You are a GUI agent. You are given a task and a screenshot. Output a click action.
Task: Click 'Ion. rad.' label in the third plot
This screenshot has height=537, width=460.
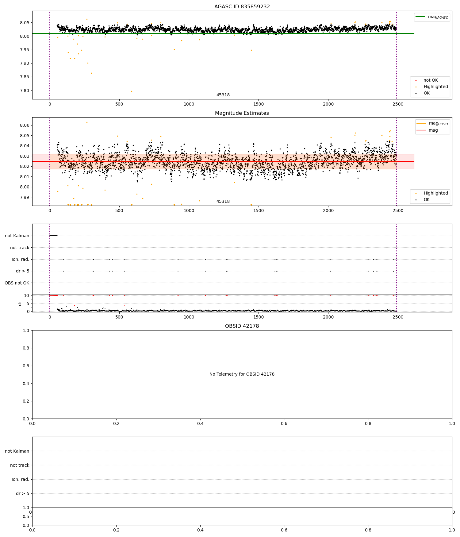(21, 260)
